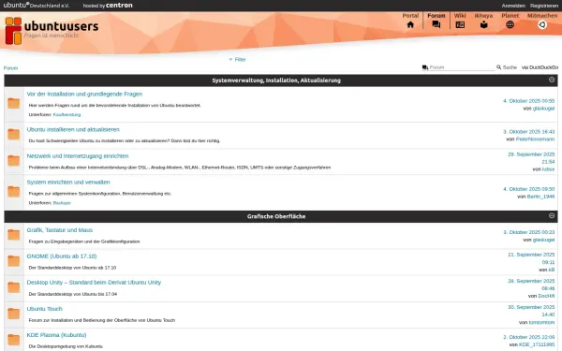Collapse the Systemverwaltung, Installation, Aktualisierung category

[x=552, y=80]
